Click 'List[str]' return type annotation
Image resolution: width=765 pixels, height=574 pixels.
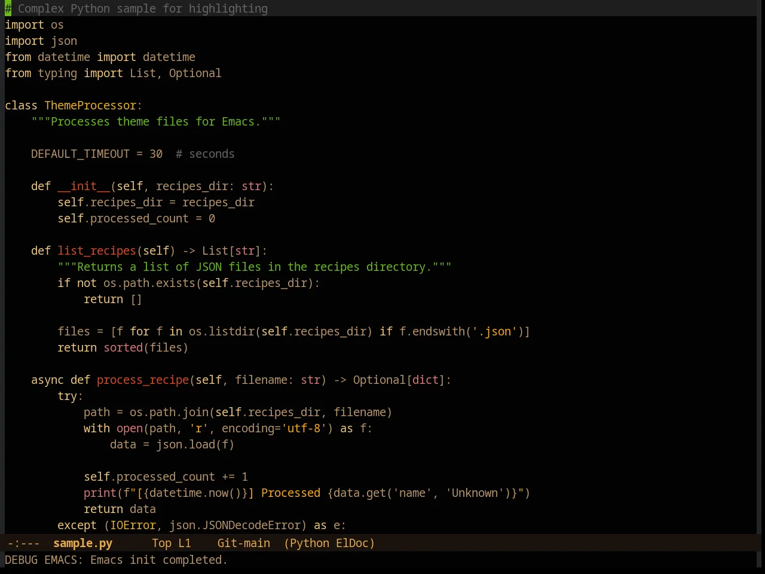[231, 251]
